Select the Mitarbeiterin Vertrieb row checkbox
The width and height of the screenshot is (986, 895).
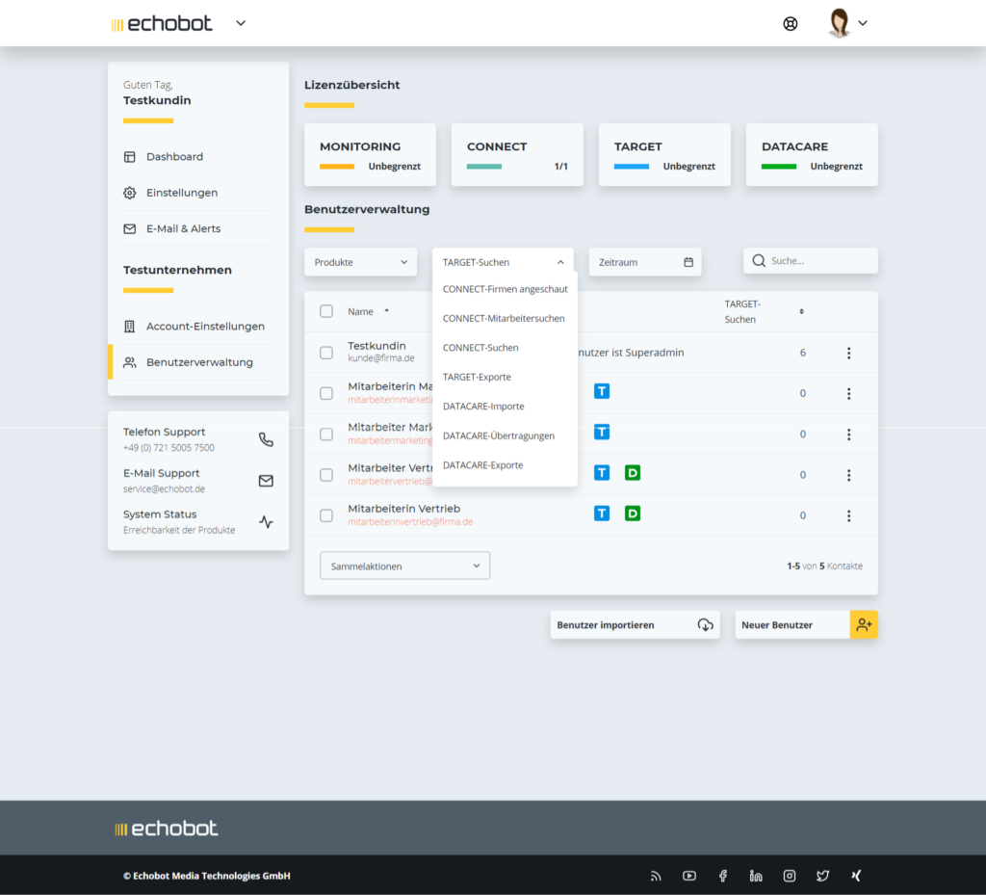[326, 515]
